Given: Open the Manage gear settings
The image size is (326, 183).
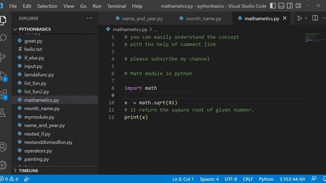Looking at the screenshot, I should tap(3, 165).
